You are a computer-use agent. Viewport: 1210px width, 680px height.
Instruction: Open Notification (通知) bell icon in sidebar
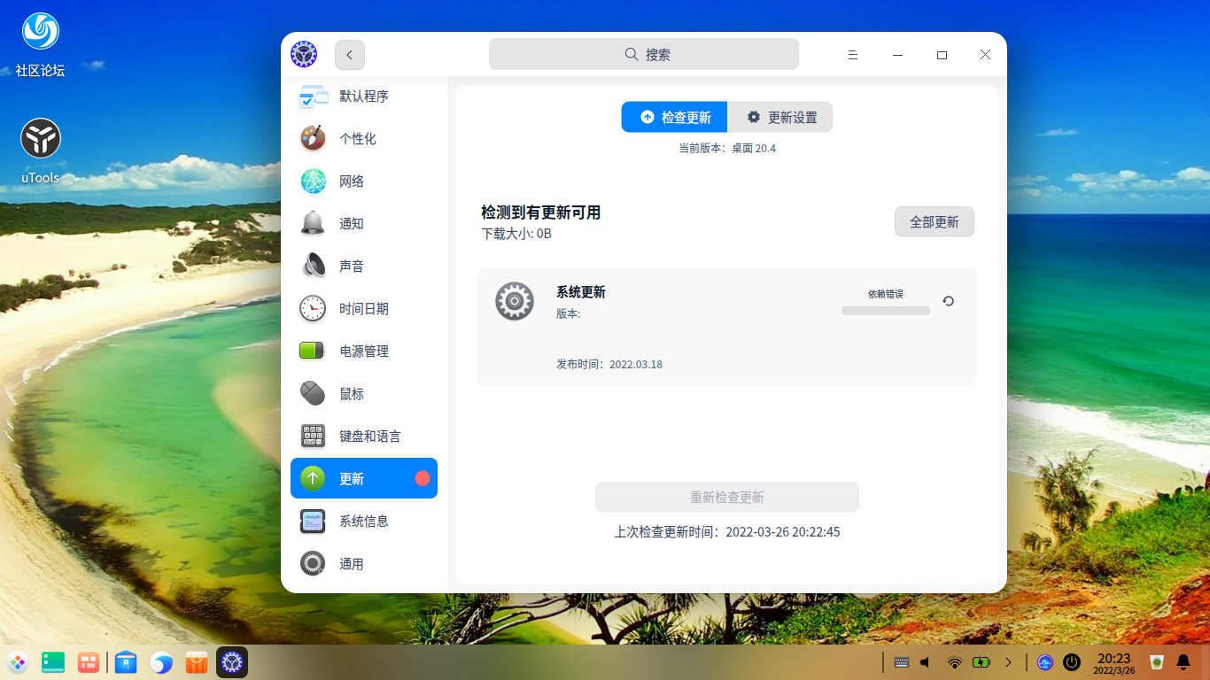coord(313,224)
